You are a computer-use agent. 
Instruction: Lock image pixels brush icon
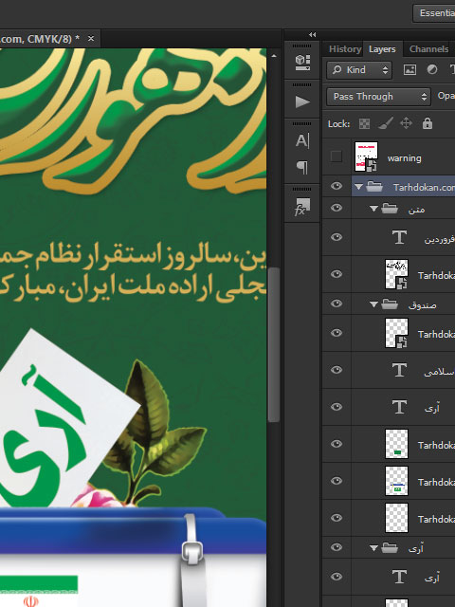point(386,123)
